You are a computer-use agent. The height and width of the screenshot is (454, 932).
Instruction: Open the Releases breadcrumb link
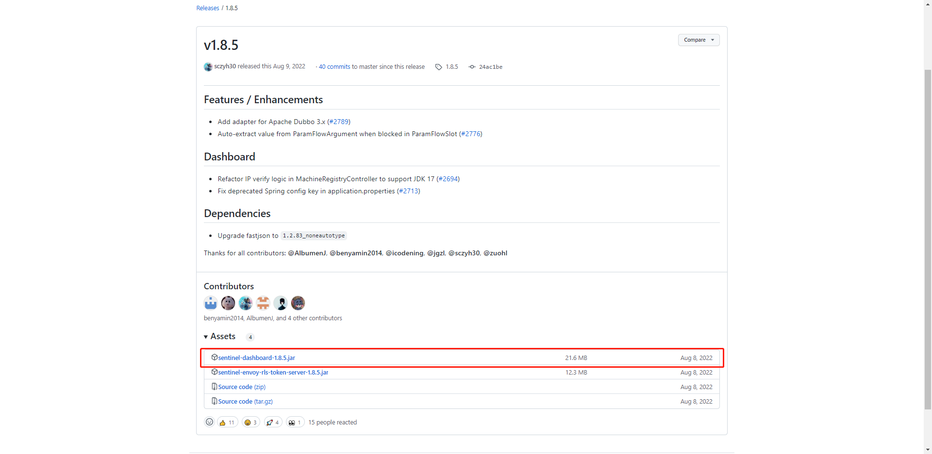point(207,8)
